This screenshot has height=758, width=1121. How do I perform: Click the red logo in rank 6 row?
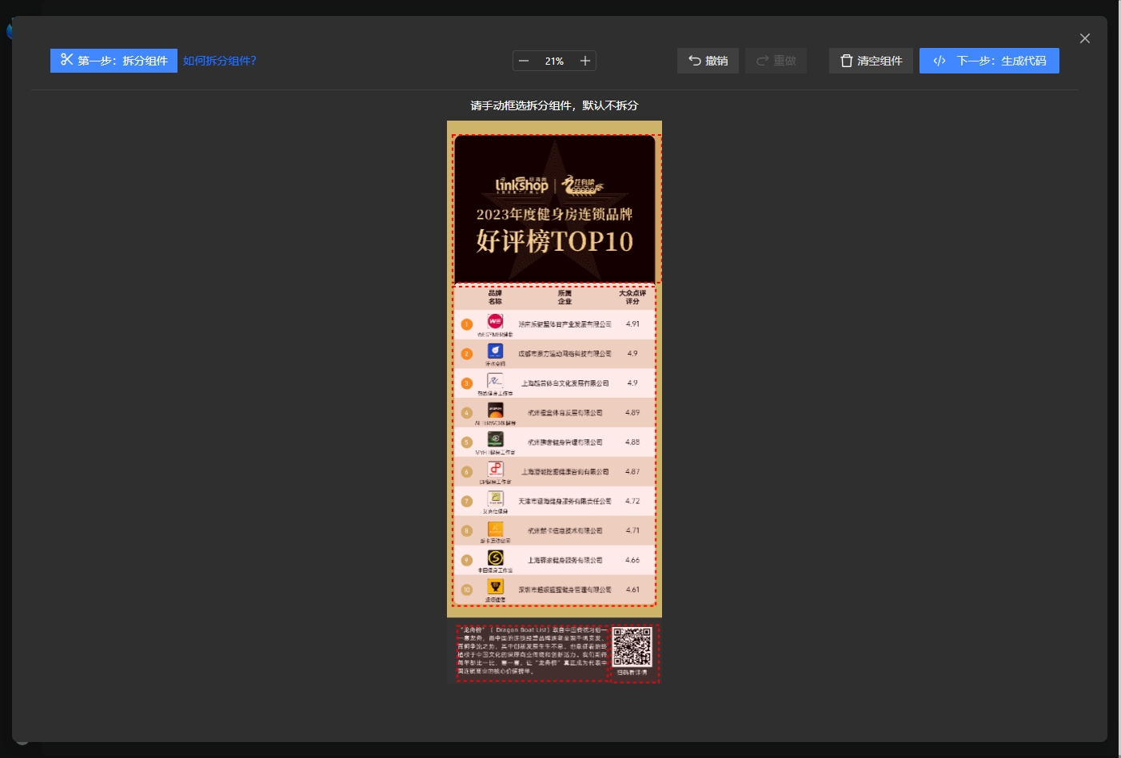coord(496,469)
